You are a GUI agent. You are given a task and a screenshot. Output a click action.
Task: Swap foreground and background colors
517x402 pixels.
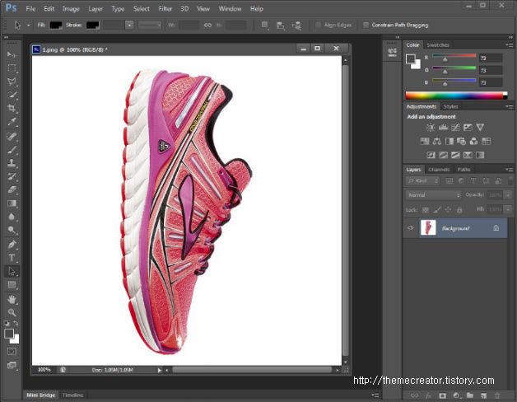[16, 323]
